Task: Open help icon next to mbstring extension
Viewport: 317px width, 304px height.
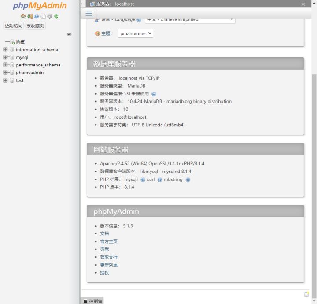Action: pyautogui.click(x=188, y=180)
